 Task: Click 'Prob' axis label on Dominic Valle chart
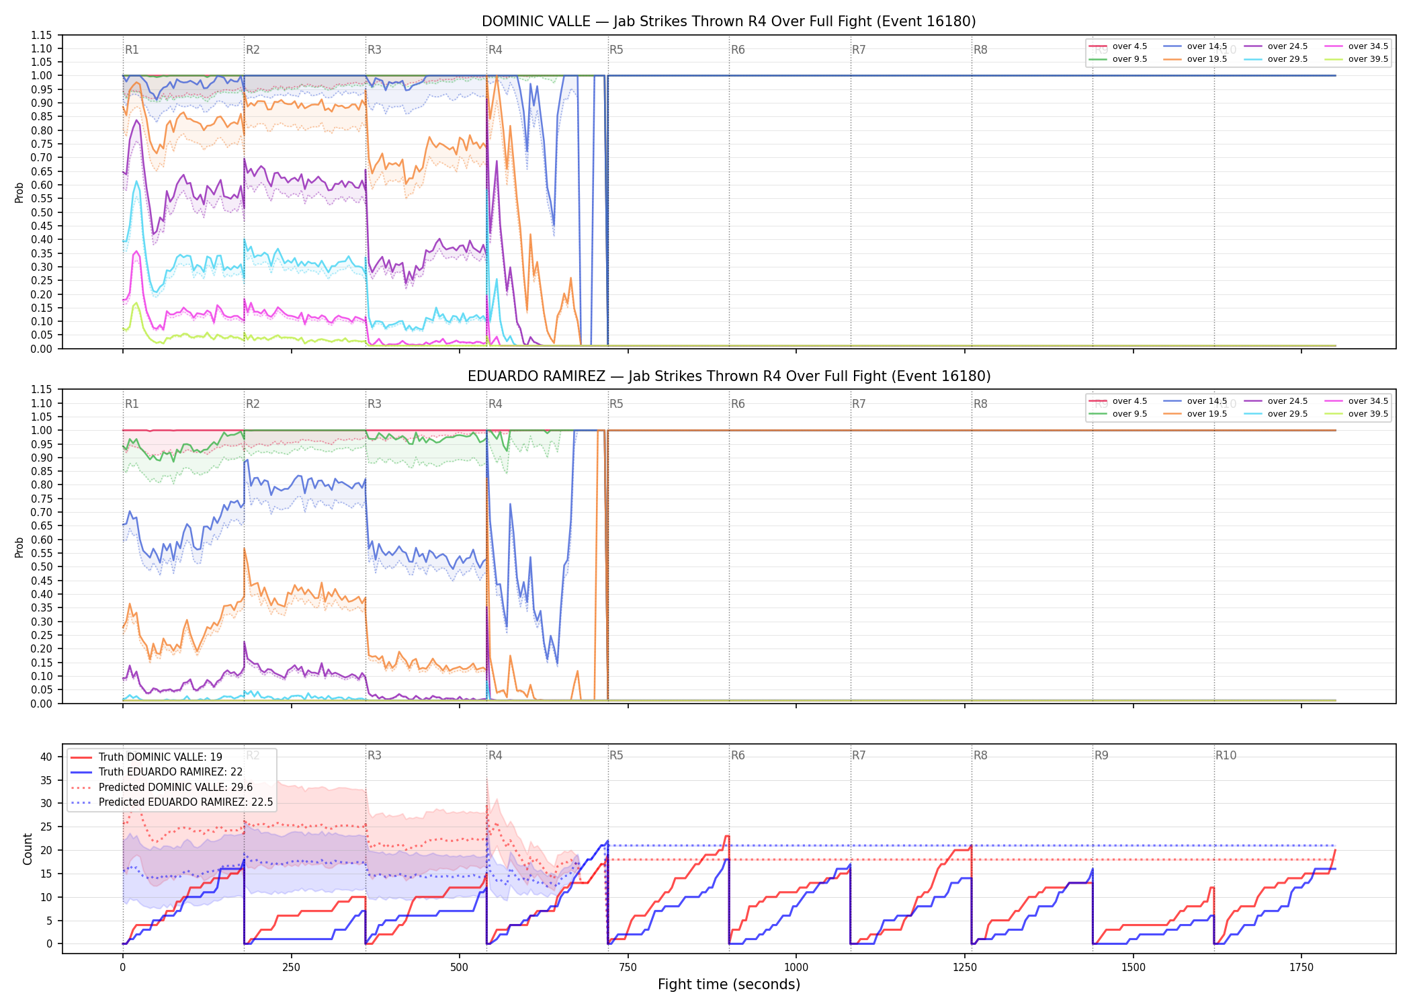pos(19,192)
